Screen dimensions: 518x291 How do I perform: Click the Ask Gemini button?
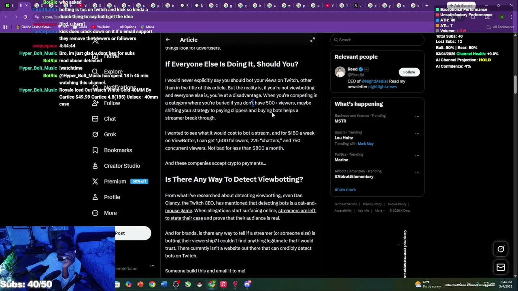461,6
